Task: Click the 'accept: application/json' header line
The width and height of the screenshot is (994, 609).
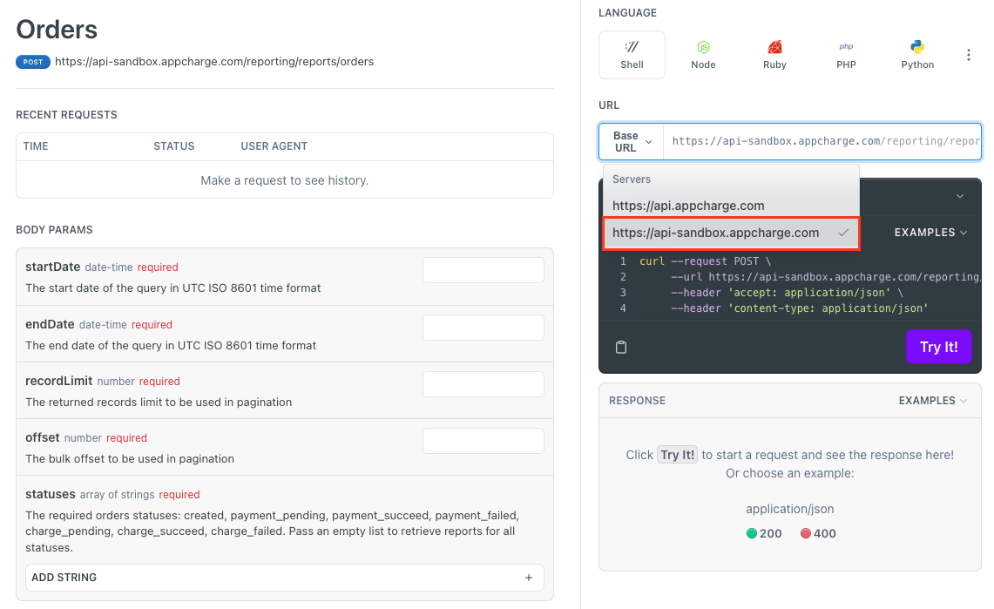Action: click(x=787, y=293)
